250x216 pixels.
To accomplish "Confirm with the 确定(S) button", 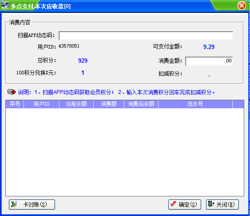I will [185, 204].
